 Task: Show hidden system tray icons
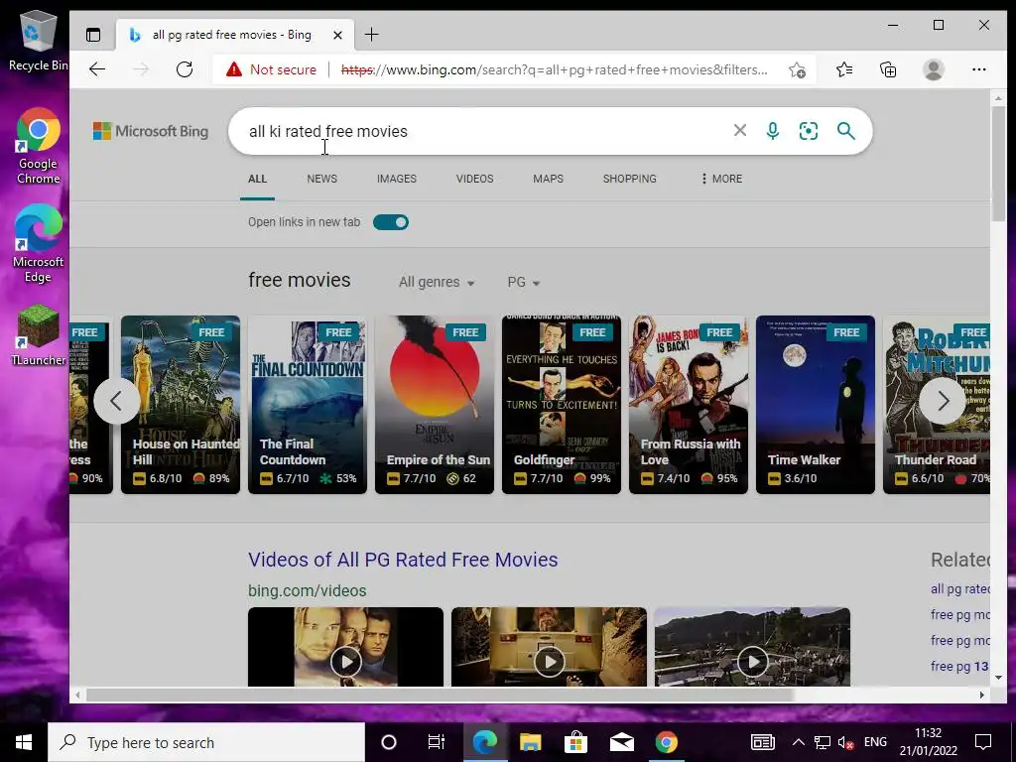(799, 742)
